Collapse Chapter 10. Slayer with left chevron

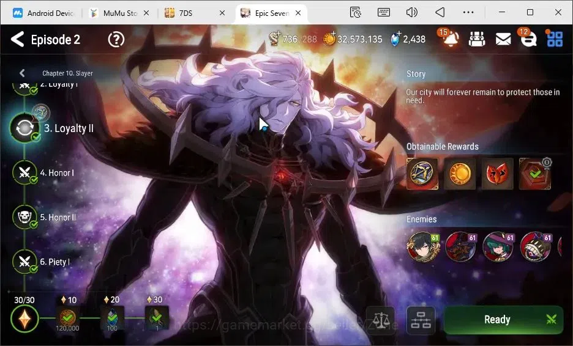(x=22, y=73)
